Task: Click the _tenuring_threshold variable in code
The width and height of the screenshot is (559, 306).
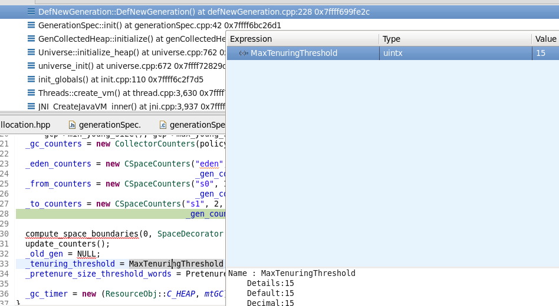Action: click(70, 264)
